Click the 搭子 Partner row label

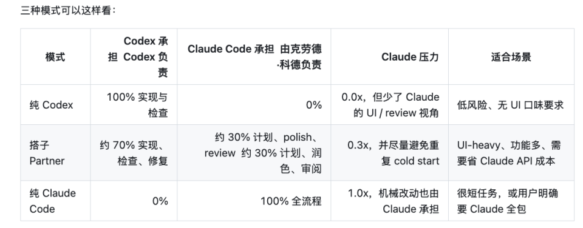point(55,153)
